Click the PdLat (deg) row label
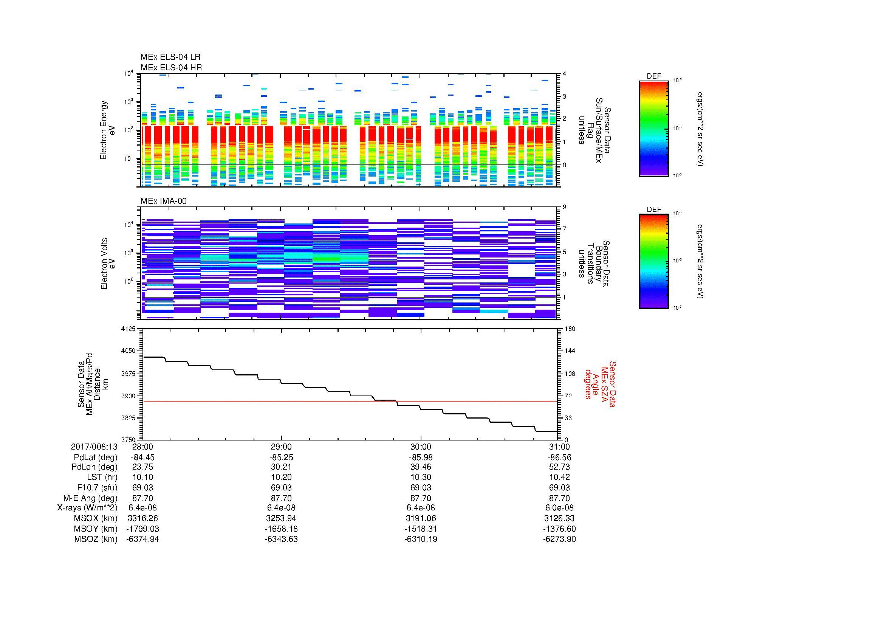Screen dimensions: 884x625 (96, 457)
